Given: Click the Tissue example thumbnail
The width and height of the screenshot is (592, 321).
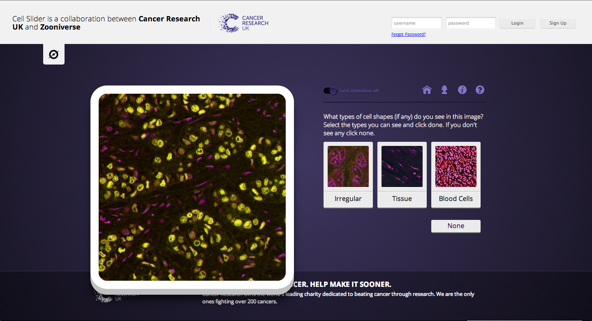Looking at the screenshot, I should pyautogui.click(x=402, y=166).
